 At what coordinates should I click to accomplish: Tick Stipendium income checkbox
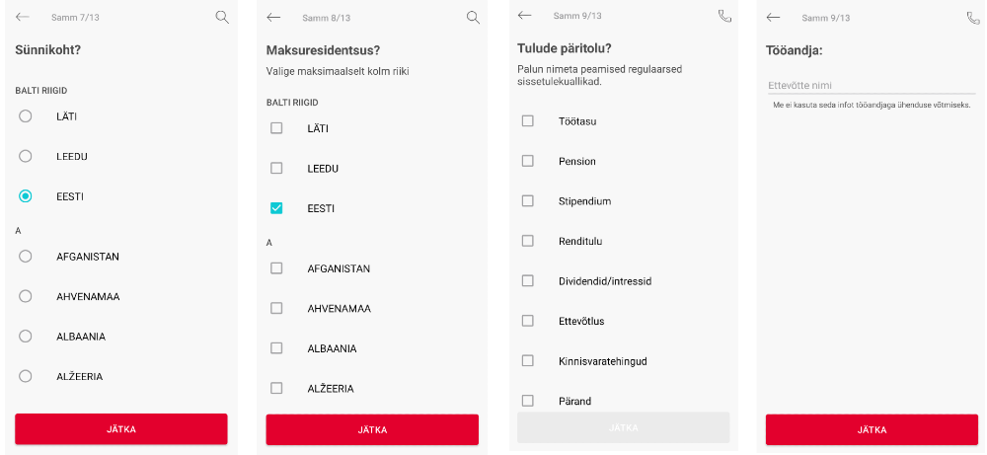[x=527, y=200]
